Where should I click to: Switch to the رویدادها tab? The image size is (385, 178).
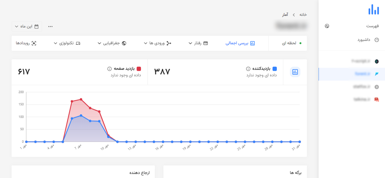tap(26, 43)
